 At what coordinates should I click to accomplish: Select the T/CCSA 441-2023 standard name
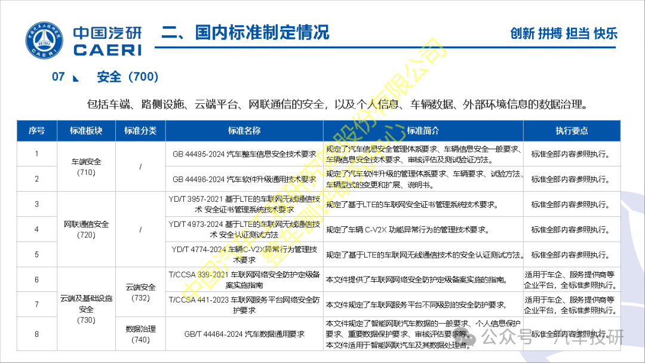coord(244,304)
